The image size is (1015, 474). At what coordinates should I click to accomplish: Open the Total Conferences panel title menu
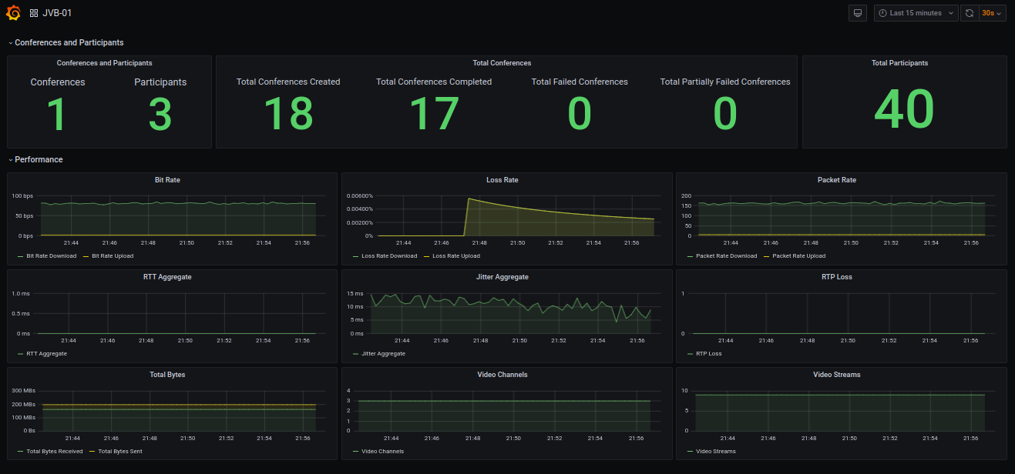[x=502, y=63]
